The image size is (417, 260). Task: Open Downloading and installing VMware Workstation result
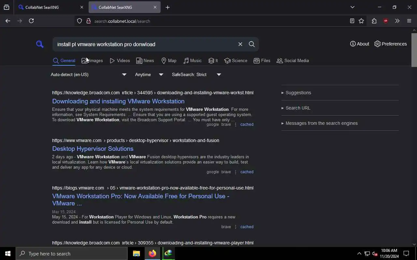[118, 101]
